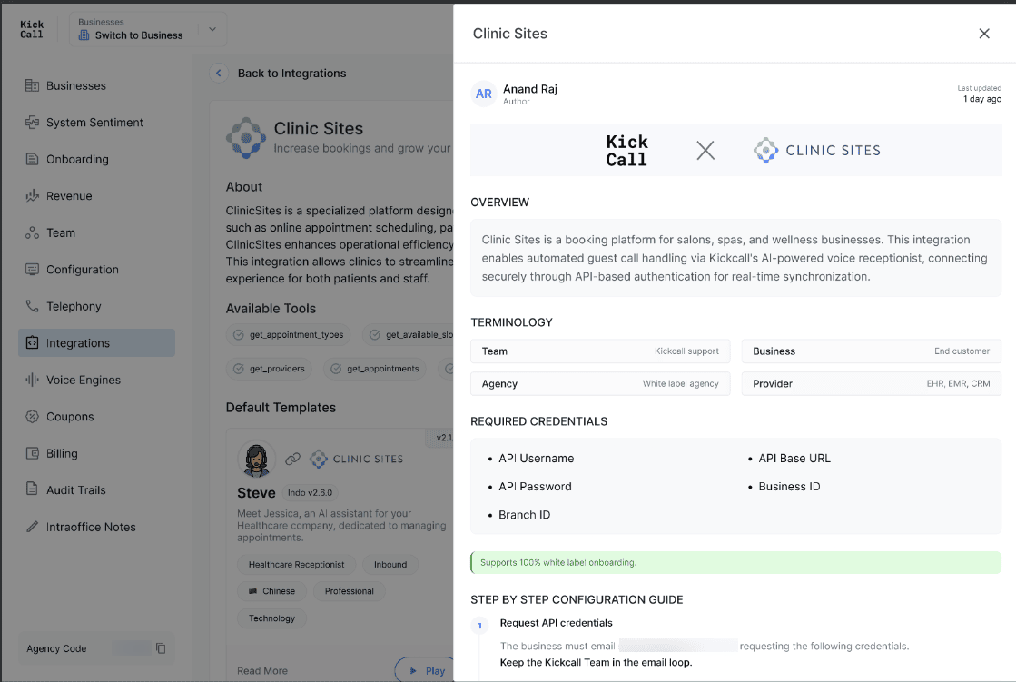The width and height of the screenshot is (1016, 682).
Task: Select the Telephony menu entry
Action: click(96, 306)
